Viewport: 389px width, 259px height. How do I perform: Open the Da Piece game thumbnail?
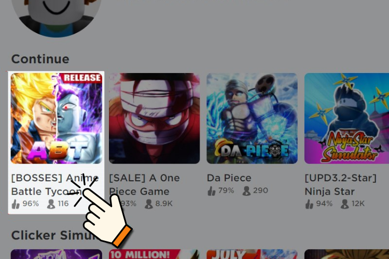click(252, 118)
